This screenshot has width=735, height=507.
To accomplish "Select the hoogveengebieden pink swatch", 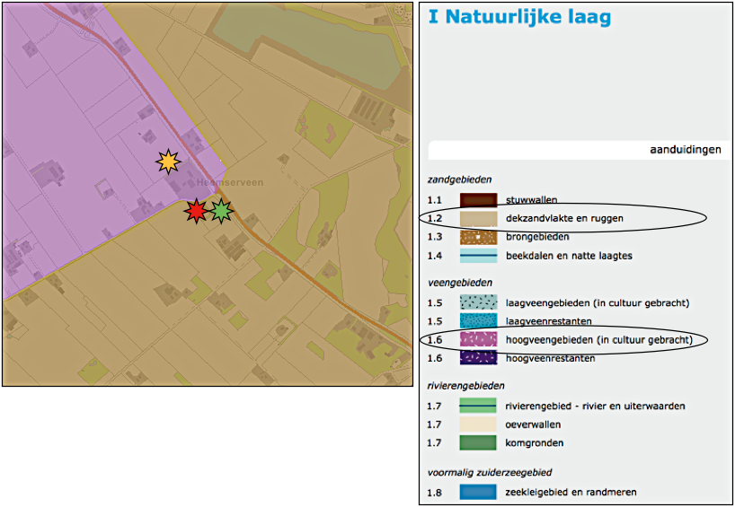I will (x=478, y=340).
